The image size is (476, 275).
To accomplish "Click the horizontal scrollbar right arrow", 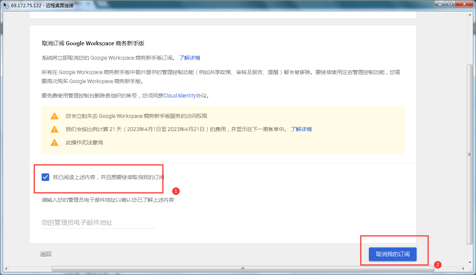I will tap(464, 269).
